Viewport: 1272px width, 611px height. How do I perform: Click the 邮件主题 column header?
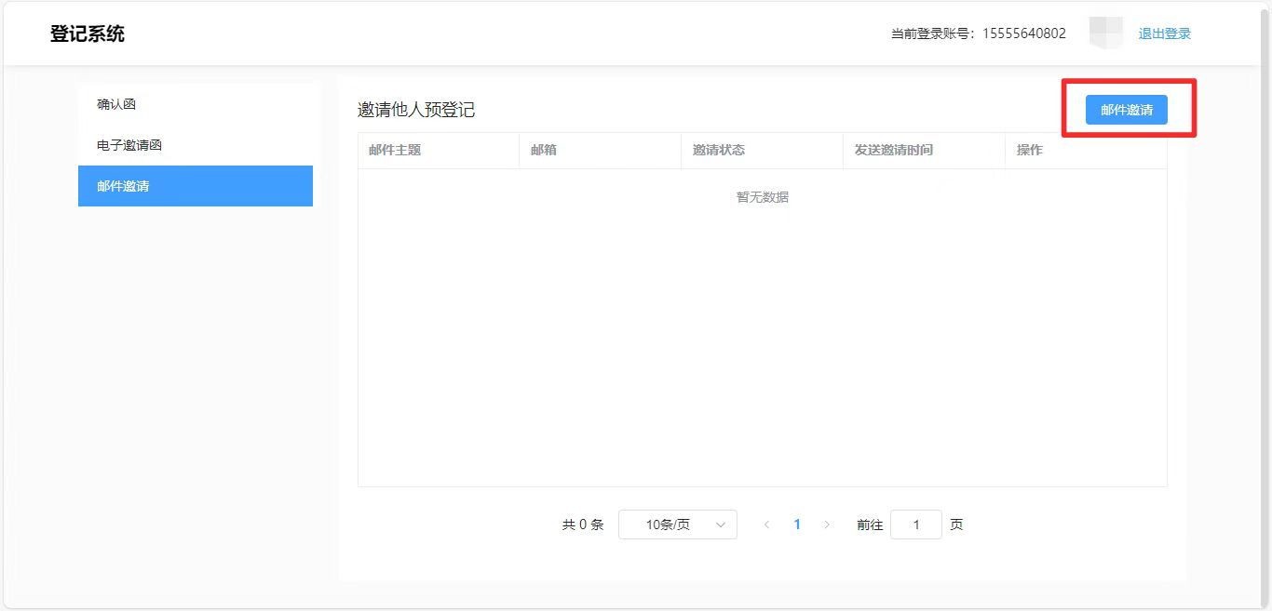439,151
